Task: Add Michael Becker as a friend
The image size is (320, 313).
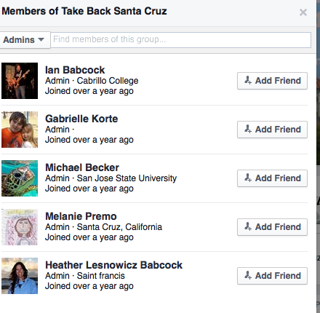Action: (x=272, y=178)
